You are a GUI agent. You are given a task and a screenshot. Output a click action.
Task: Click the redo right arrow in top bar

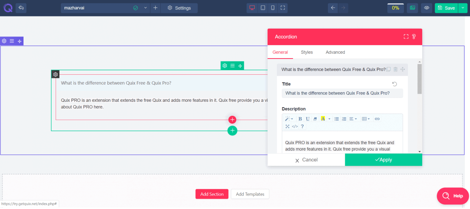coord(343,8)
